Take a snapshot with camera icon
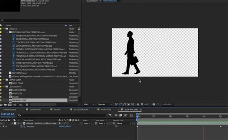Image resolution: width=228 pixels, height=140 pixels. click(154, 104)
